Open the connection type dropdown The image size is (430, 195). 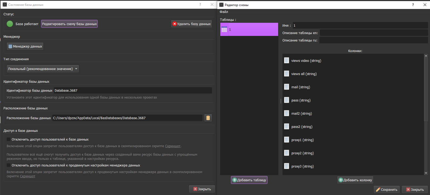point(43,69)
